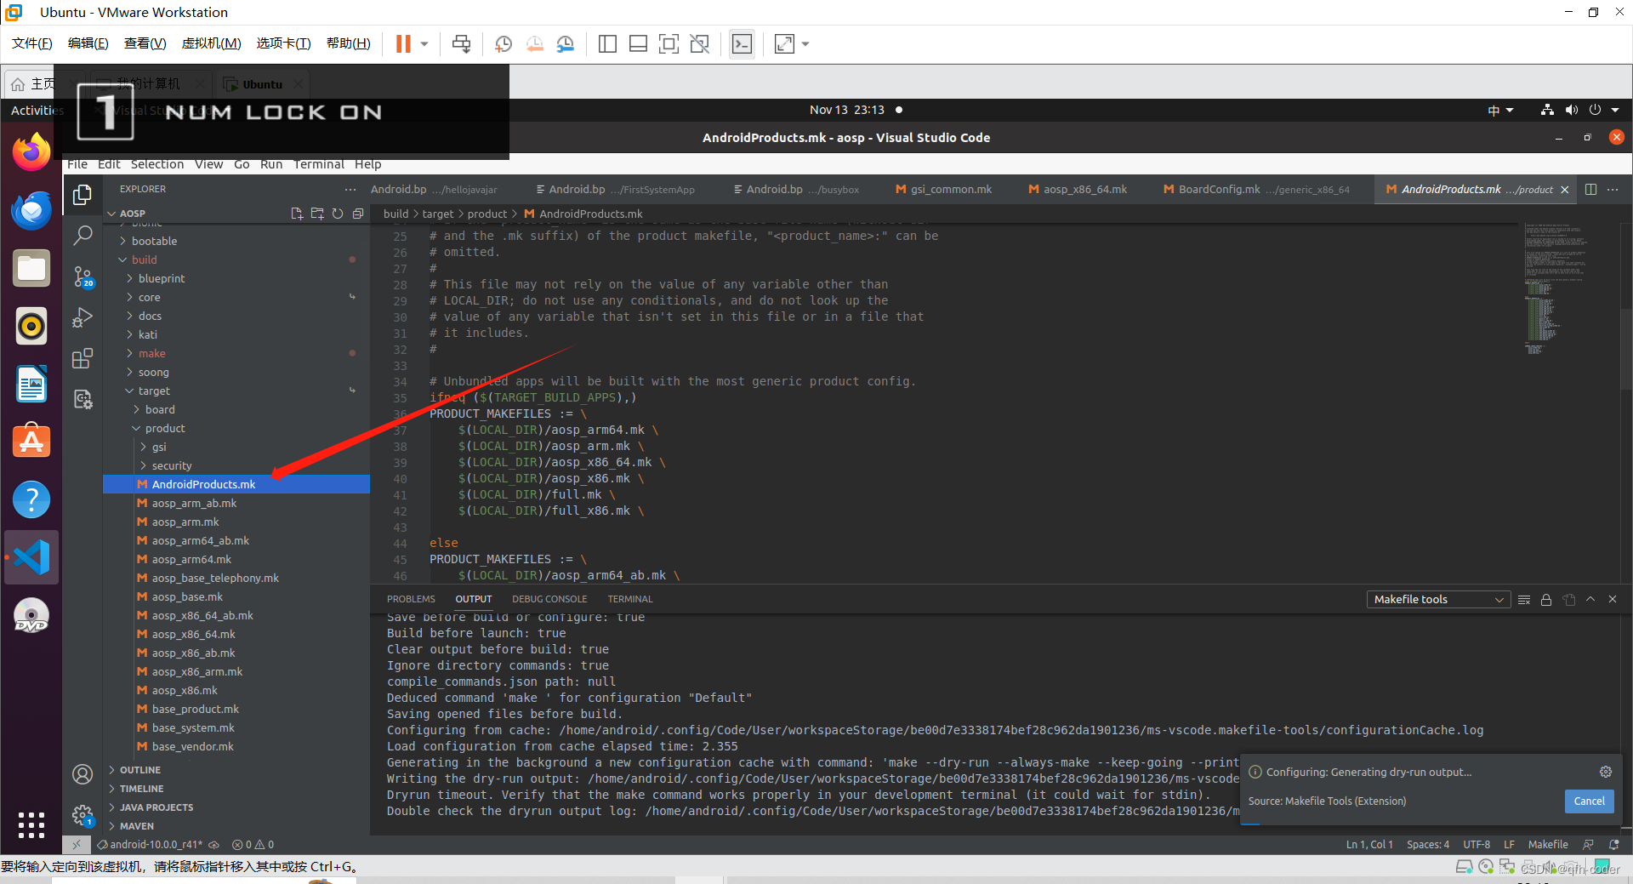1633x884 pixels.
Task: Open errors and warnings count in status bar
Action: pos(253,845)
